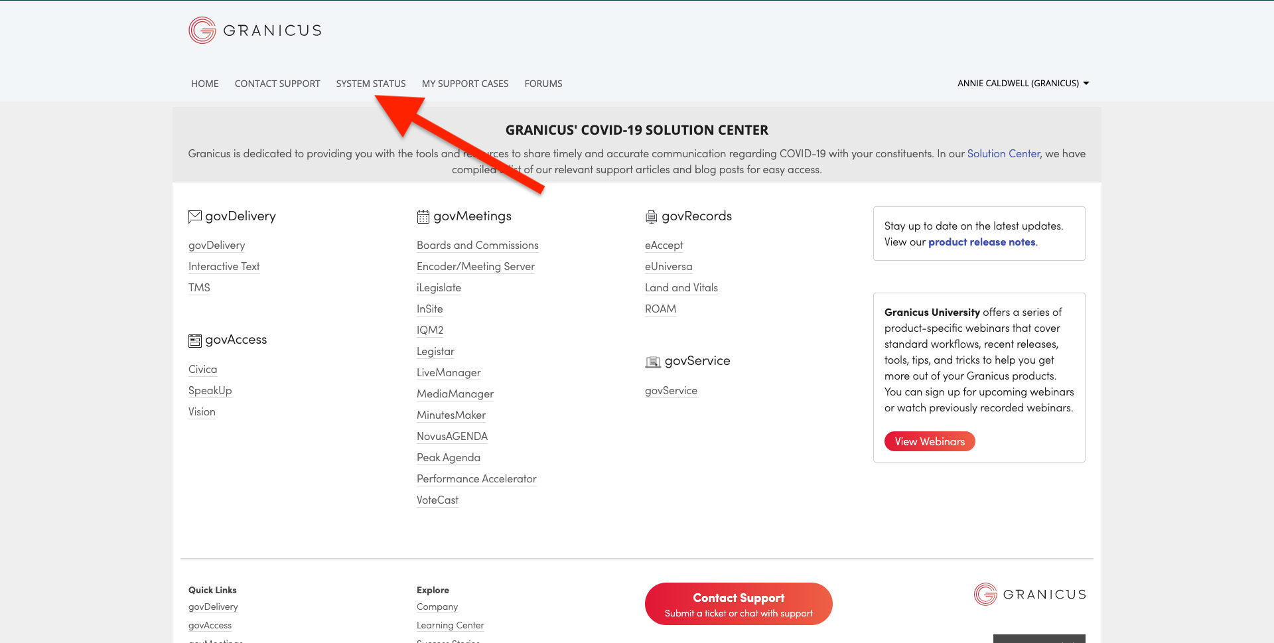
Task: Click the Granicus logo in the footer
Action: click(x=1029, y=594)
